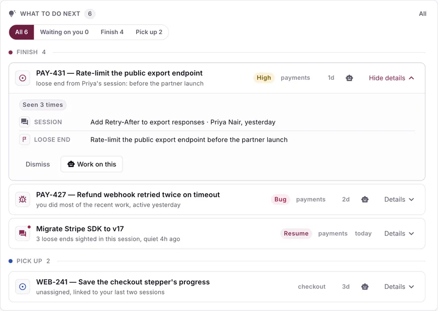The height and width of the screenshot is (311, 438).
Task: Click the robot agent icon in PAY-427 row
Action: 365,200
